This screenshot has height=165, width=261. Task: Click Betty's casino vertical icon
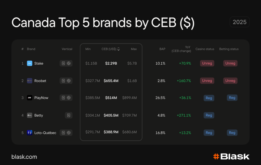pos(69,115)
